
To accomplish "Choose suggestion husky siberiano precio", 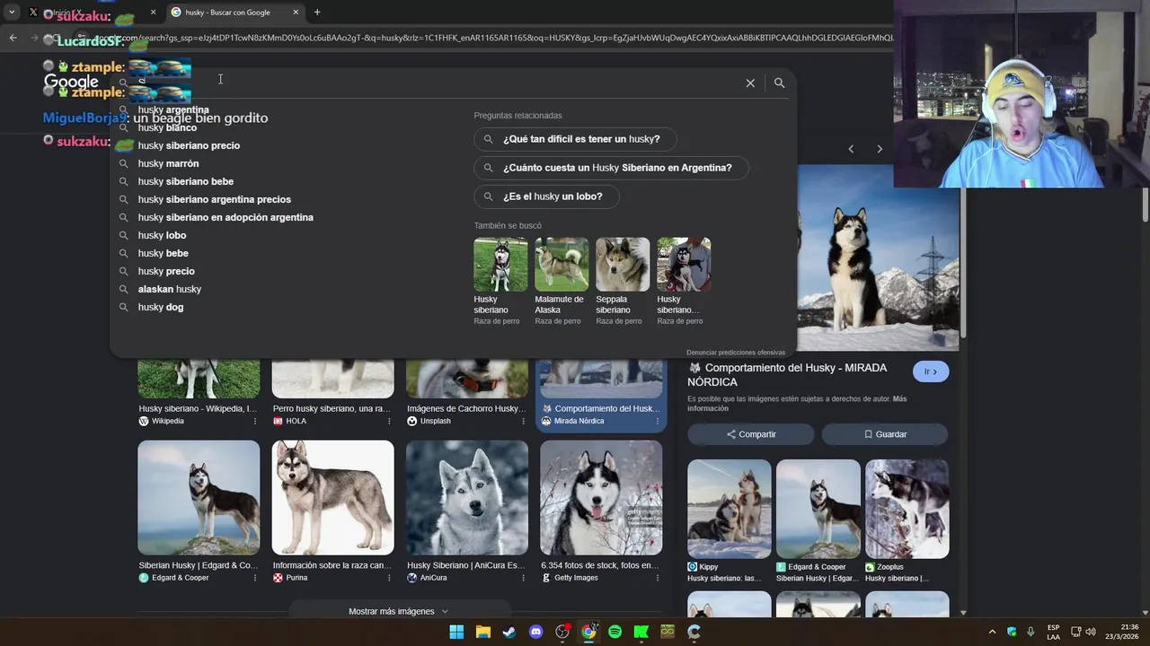I will 189,145.
